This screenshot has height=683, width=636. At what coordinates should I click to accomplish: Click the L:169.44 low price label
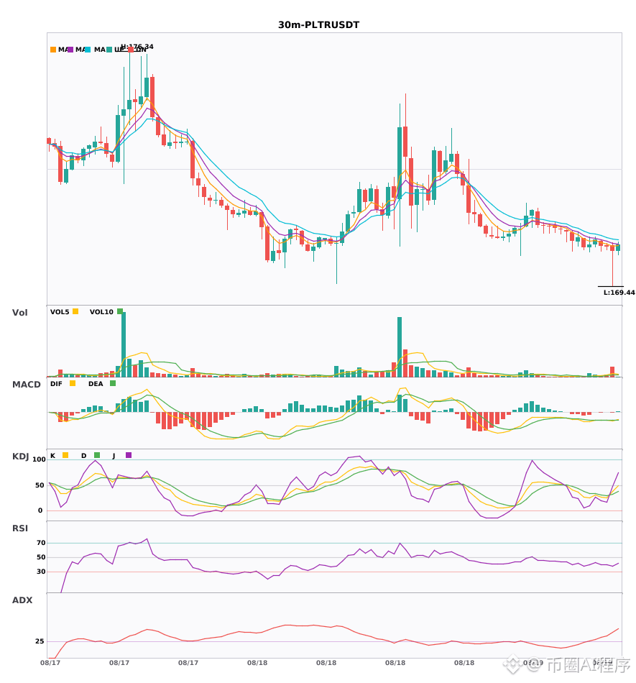tap(619, 293)
